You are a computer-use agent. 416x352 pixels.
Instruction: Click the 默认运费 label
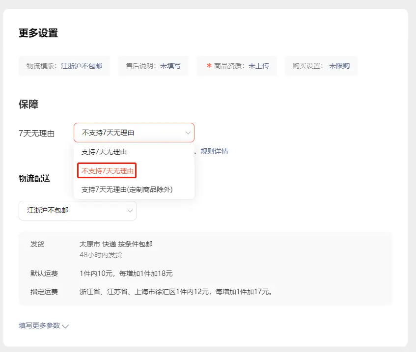44,273
